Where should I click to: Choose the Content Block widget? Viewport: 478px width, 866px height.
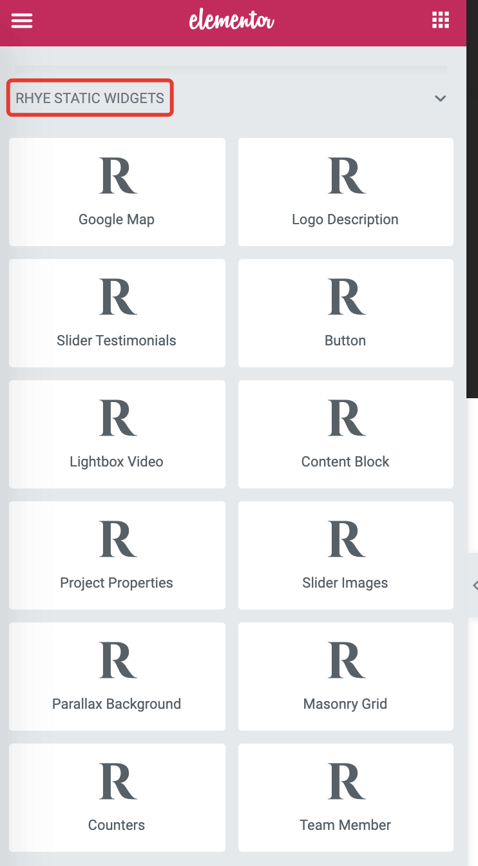(346, 434)
